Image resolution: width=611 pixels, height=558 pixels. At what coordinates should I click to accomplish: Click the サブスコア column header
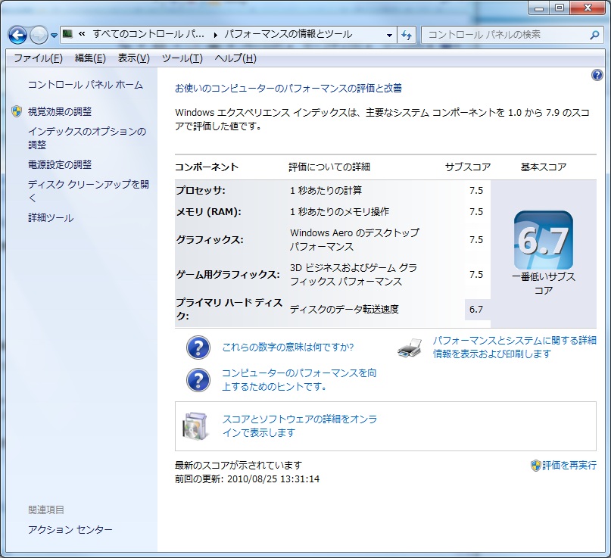468,167
